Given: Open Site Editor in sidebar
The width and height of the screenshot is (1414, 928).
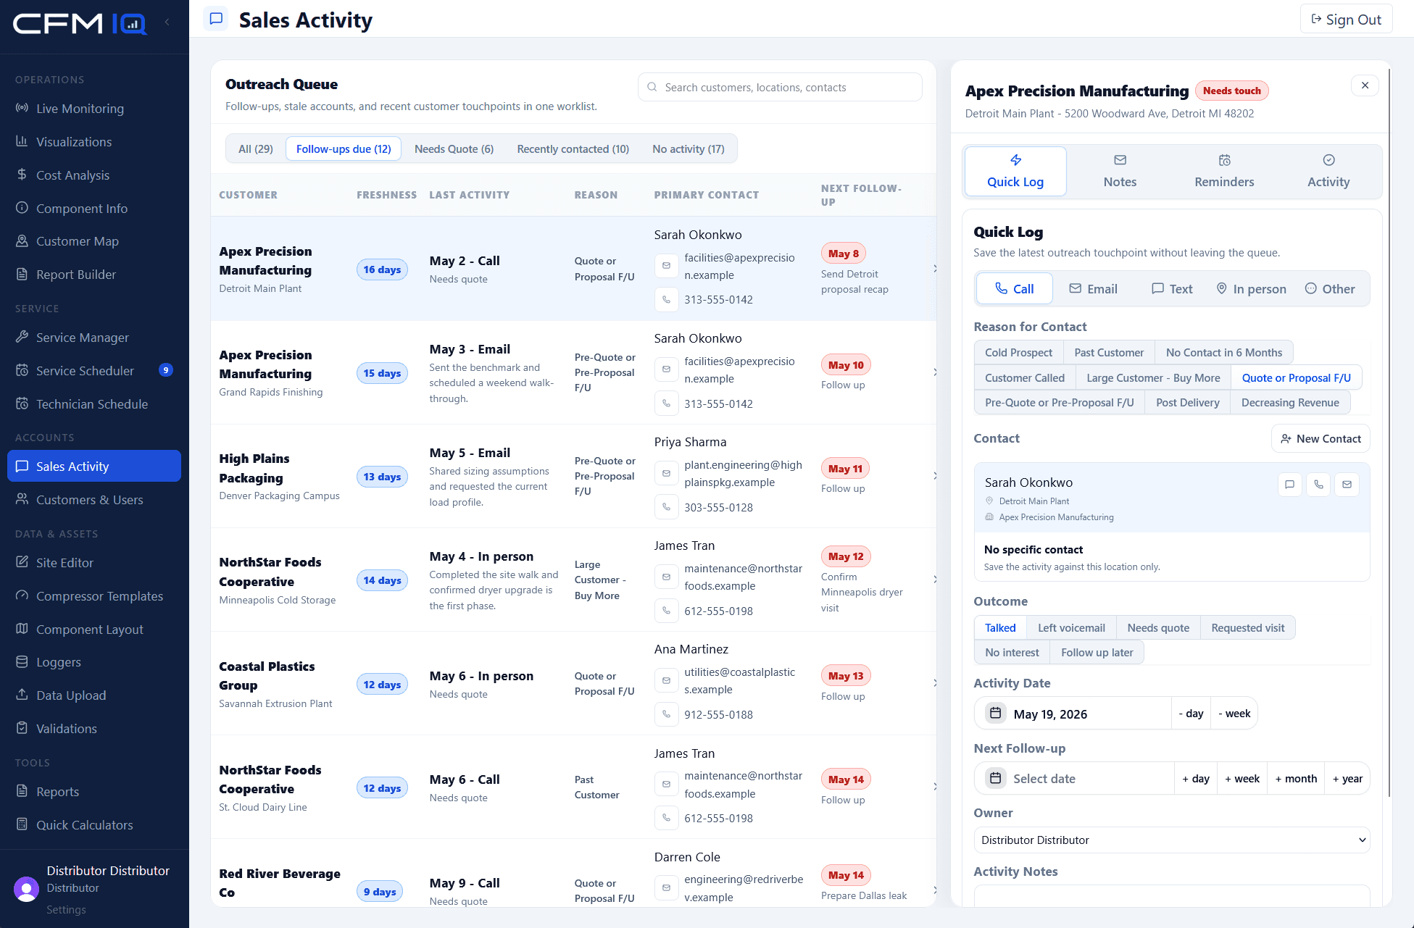Looking at the screenshot, I should (x=94, y=562).
